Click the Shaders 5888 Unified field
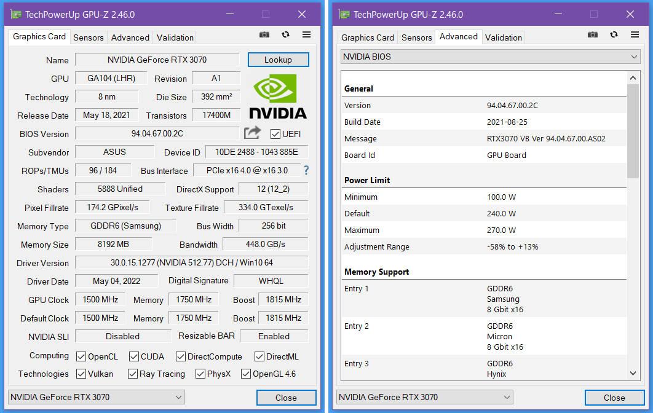 (120, 189)
